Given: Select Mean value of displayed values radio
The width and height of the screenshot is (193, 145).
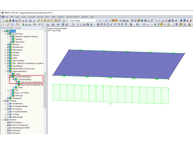Looking at the screenshot, I should tap(16, 85).
